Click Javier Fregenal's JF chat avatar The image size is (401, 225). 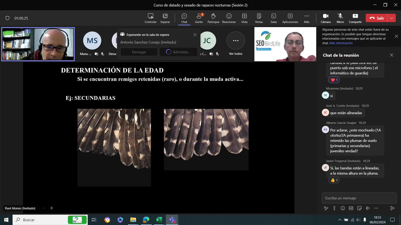pyautogui.click(x=325, y=168)
